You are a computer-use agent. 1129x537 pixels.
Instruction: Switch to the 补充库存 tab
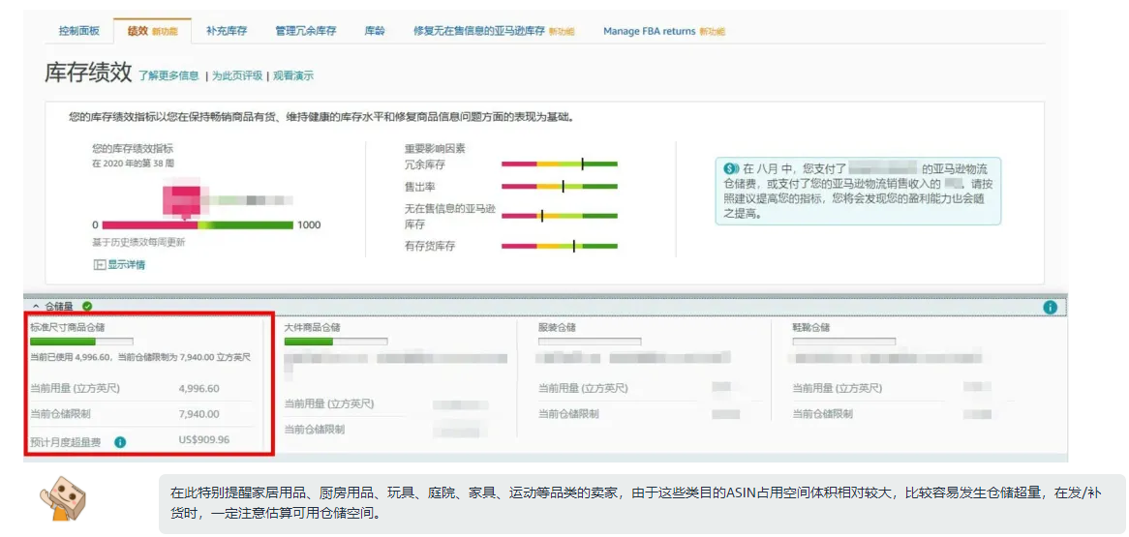point(226,31)
